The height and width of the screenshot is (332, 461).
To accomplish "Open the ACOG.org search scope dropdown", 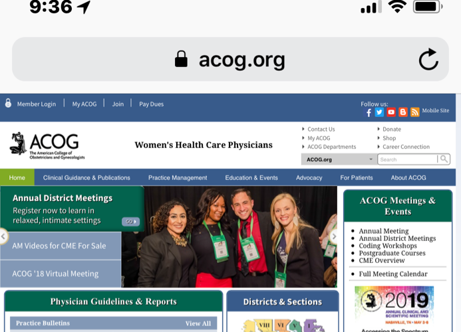I will [339, 159].
